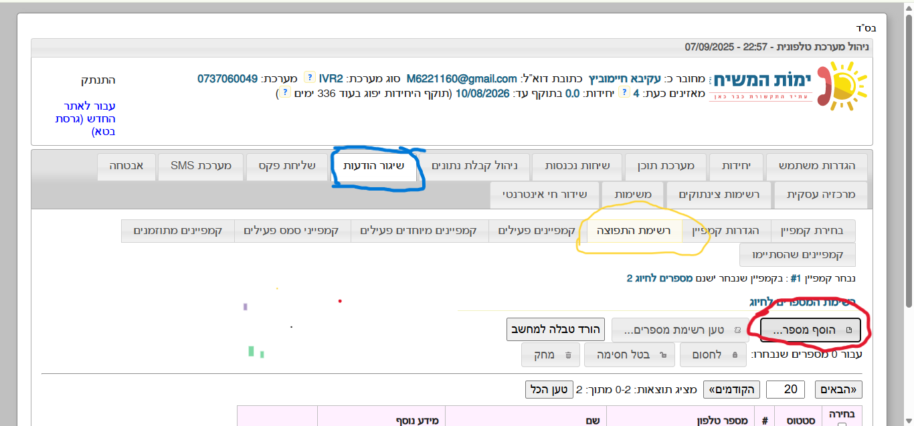
Task: Click הורד טבלה למחשב to download the table
Action: click(x=555, y=329)
